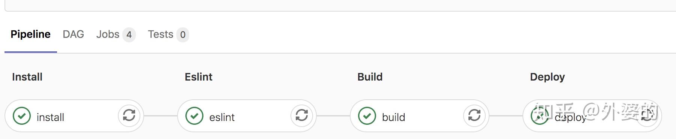
Task: Click the eslint job success status icon
Action: (194, 116)
